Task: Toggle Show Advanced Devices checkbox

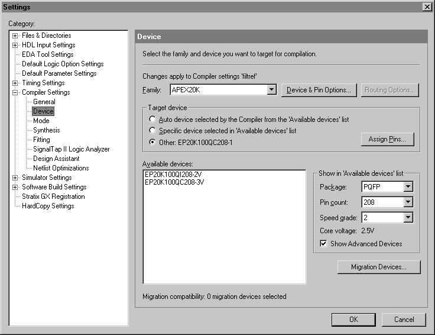Action: [x=323, y=243]
